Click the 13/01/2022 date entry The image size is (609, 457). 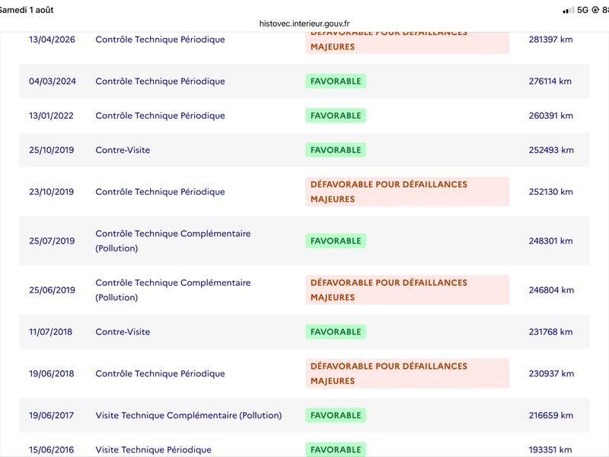51,116
